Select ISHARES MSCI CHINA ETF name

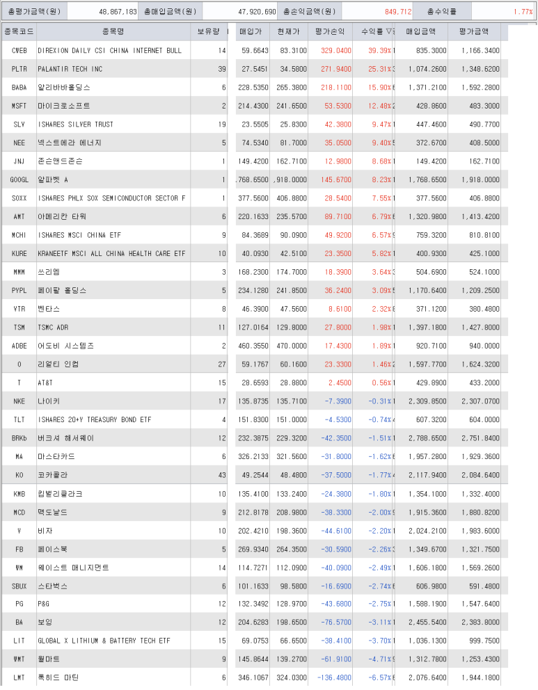pos(79,235)
